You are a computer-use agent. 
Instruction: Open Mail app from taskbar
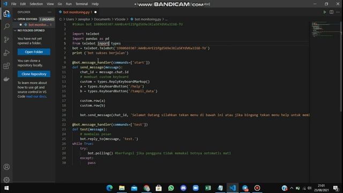coord(134,188)
